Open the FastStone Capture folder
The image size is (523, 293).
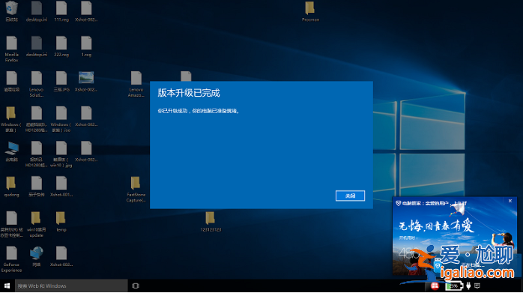pos(136,183)
